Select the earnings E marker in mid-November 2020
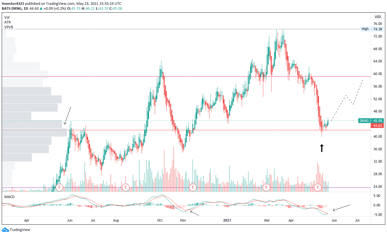The height and width of the screenshot is (235, 387). pos(193,187)
